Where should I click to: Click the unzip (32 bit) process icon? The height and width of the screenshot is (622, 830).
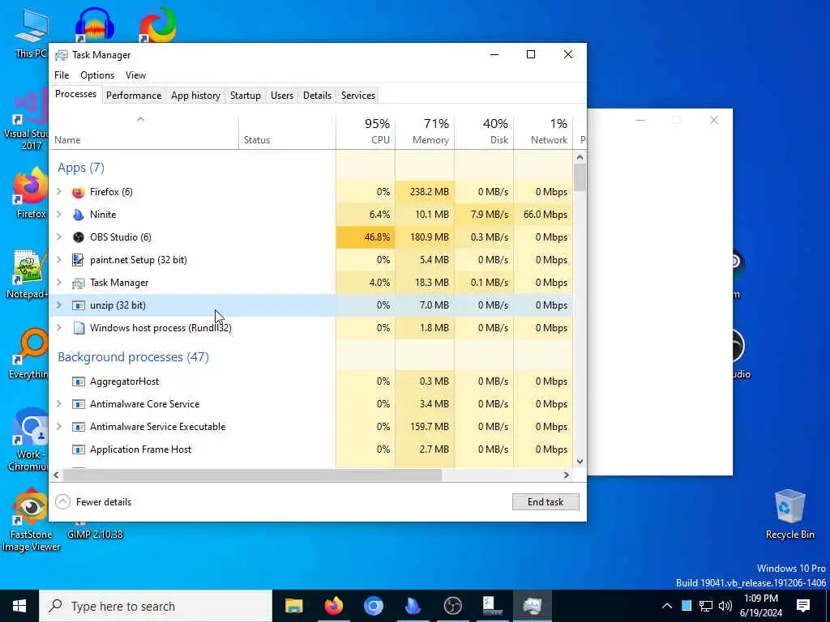[79, 305]
